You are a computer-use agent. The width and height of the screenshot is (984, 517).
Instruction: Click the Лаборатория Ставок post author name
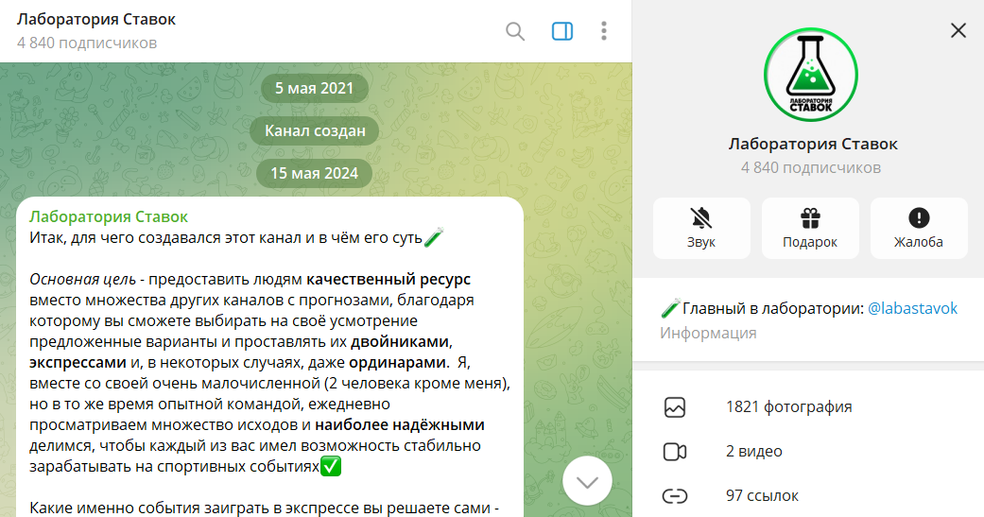[109, 217]
